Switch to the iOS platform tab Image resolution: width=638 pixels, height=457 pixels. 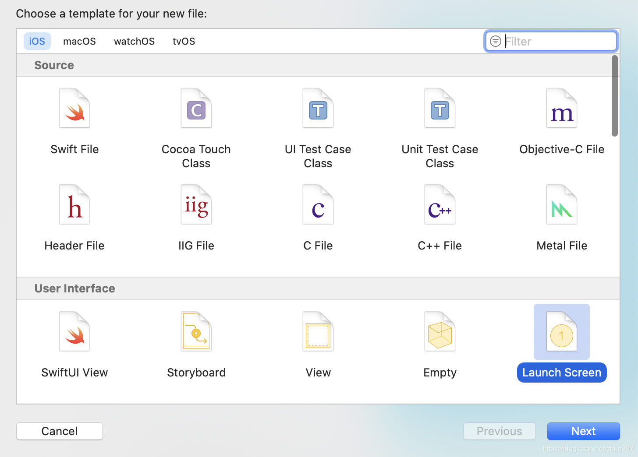click(x=37, y=41)
